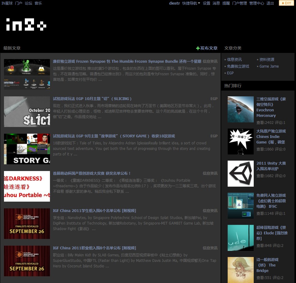The image size is (296, 283).
Task: Open 提醒 notifications link
Action: tap(226, 3)
